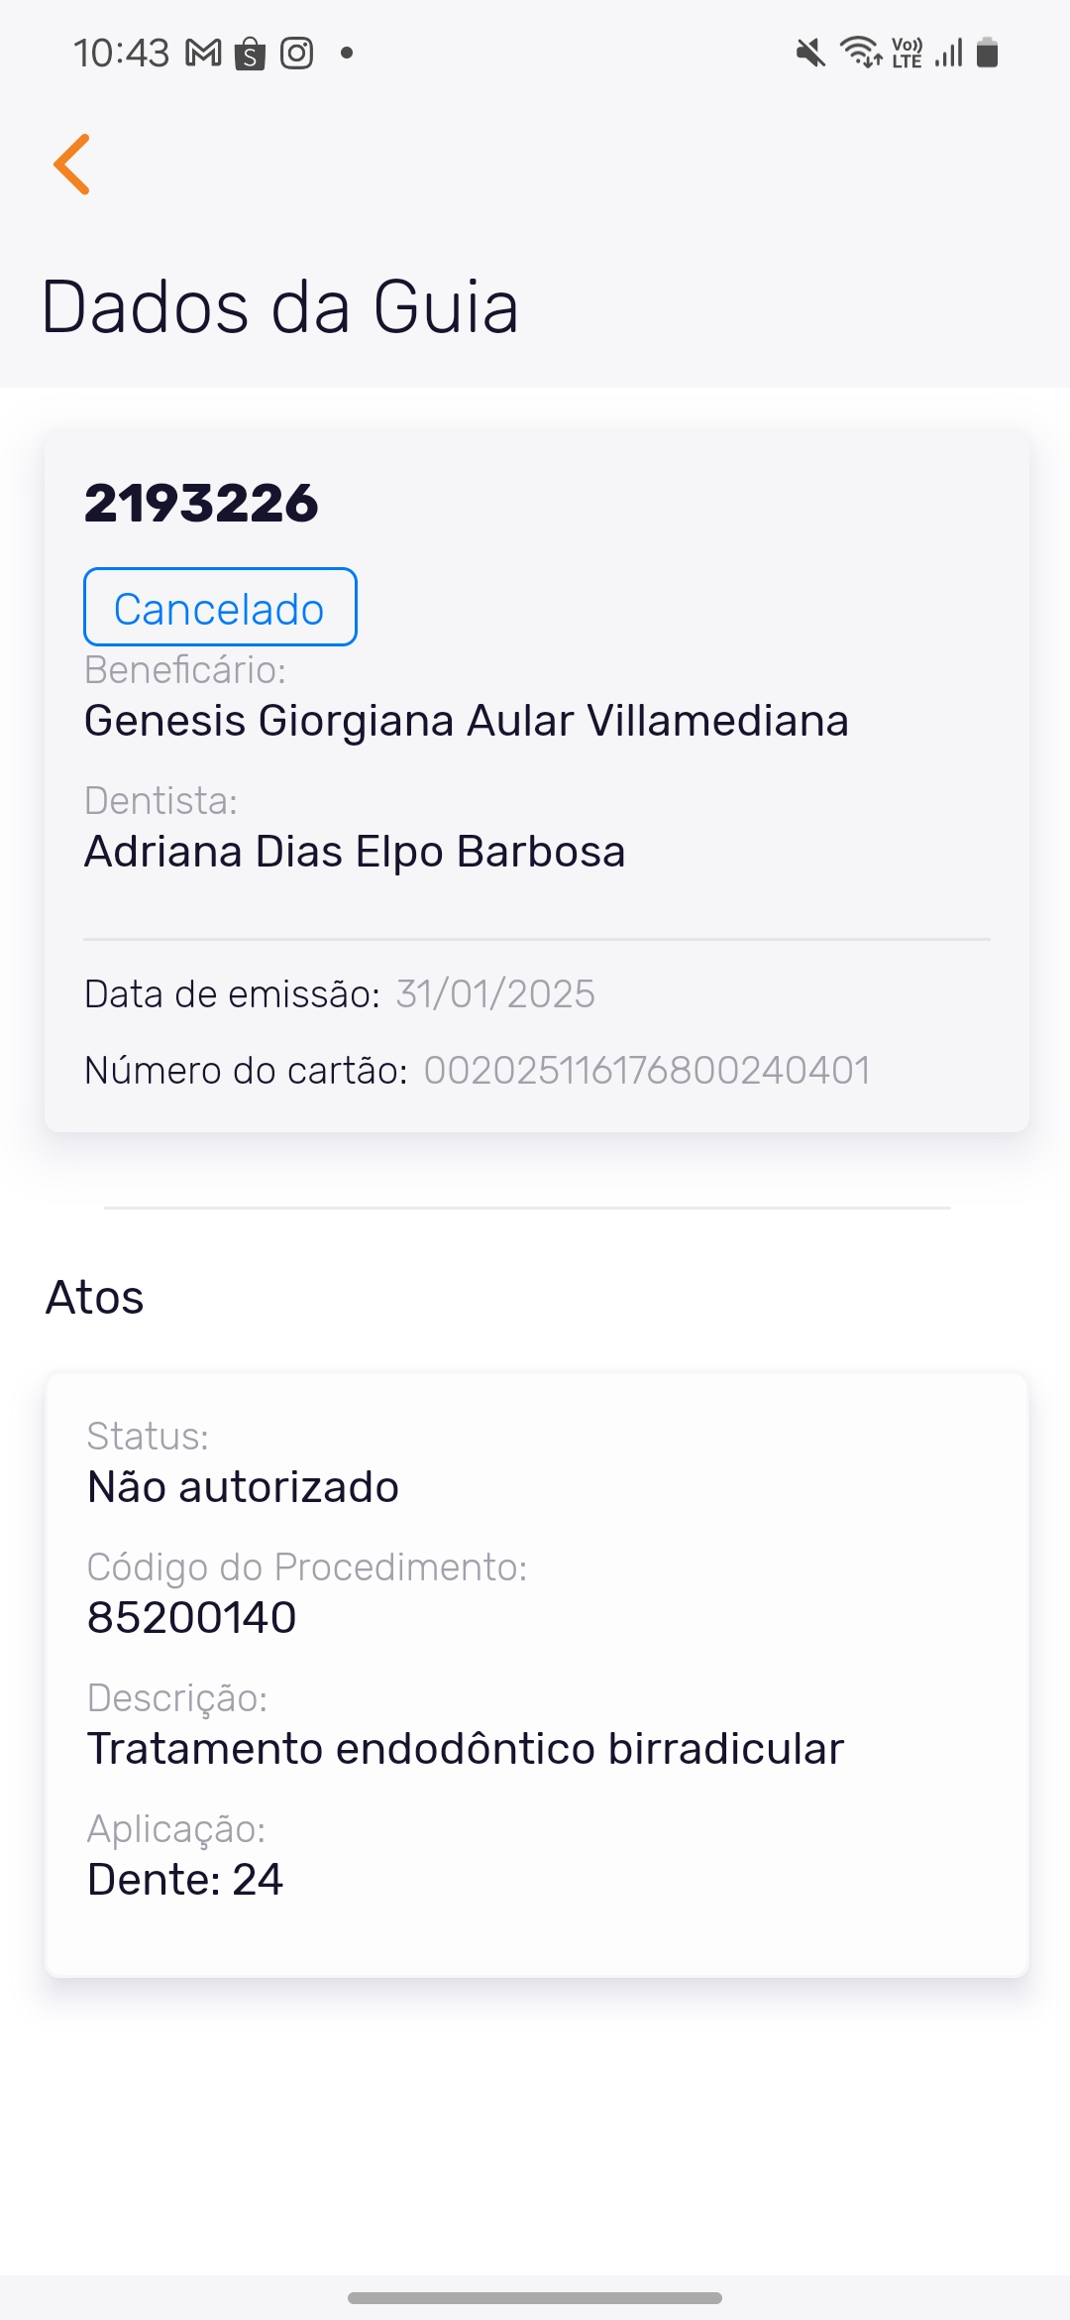The height and width of the screenshot is (2320, 1070).
Task: Tap the Wi-Fi status icon
Action: pyautogui.click(x=860, y=52)
